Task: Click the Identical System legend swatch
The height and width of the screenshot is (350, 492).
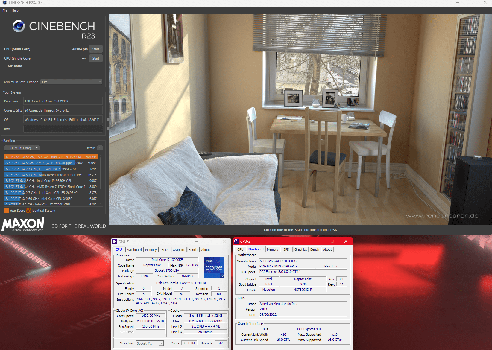Action: pyautogui.click(x=28, y=211)
